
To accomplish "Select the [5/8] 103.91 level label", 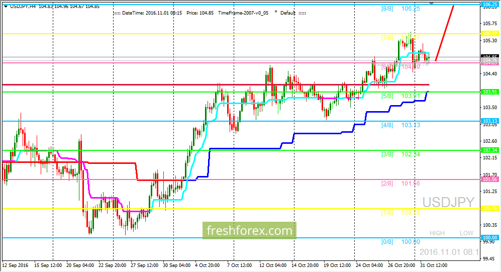I will pos(401,96).
